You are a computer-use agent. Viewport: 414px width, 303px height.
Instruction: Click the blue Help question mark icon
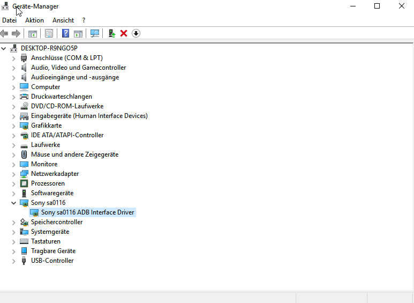click(x=65, y=33)
